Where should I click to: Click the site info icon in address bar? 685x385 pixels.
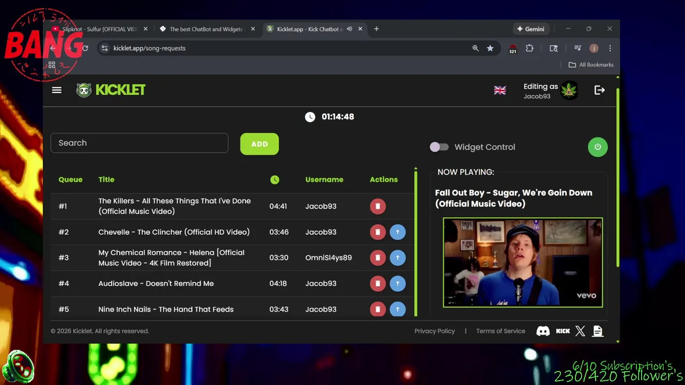coord(104,48)
